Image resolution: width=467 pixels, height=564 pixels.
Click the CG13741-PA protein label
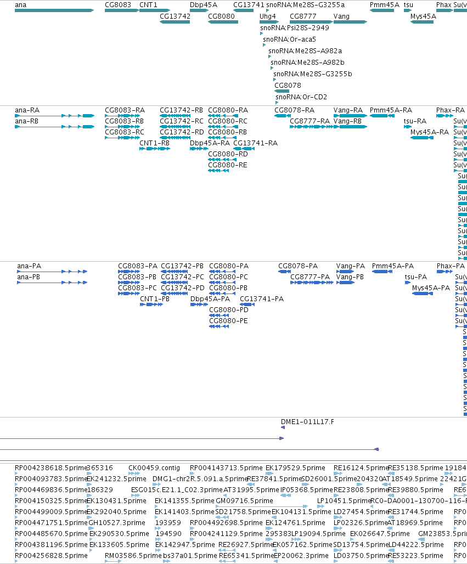(262, 299)
